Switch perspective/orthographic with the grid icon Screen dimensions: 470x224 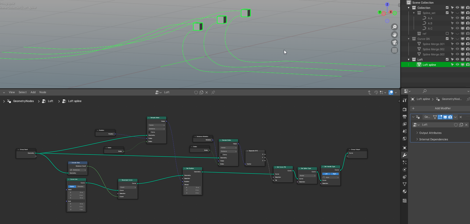[x=394, y=50]
